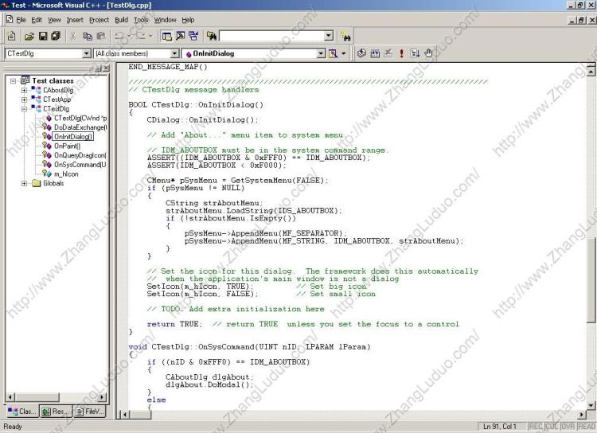Select CTestApp in class tree
The width and height of the screenshot is (597, 433).
click(57, 99)
